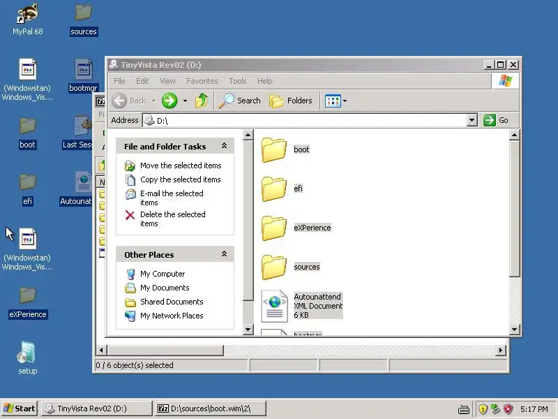Screen dimensions: 558x419
Task: Select the eXPerience folder in D: window
Action: [x=296, y=228]
